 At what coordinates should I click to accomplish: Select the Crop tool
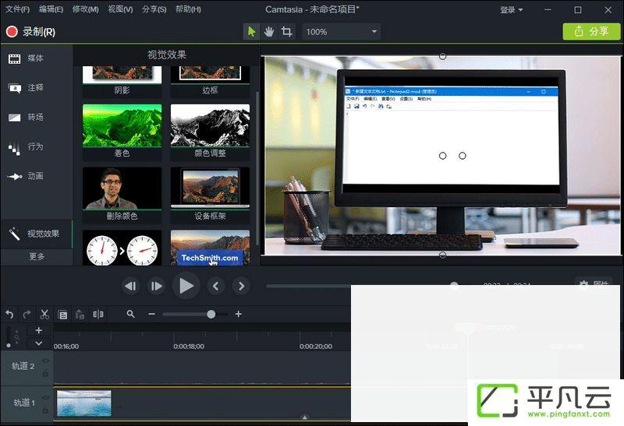(x=286, y=31)
